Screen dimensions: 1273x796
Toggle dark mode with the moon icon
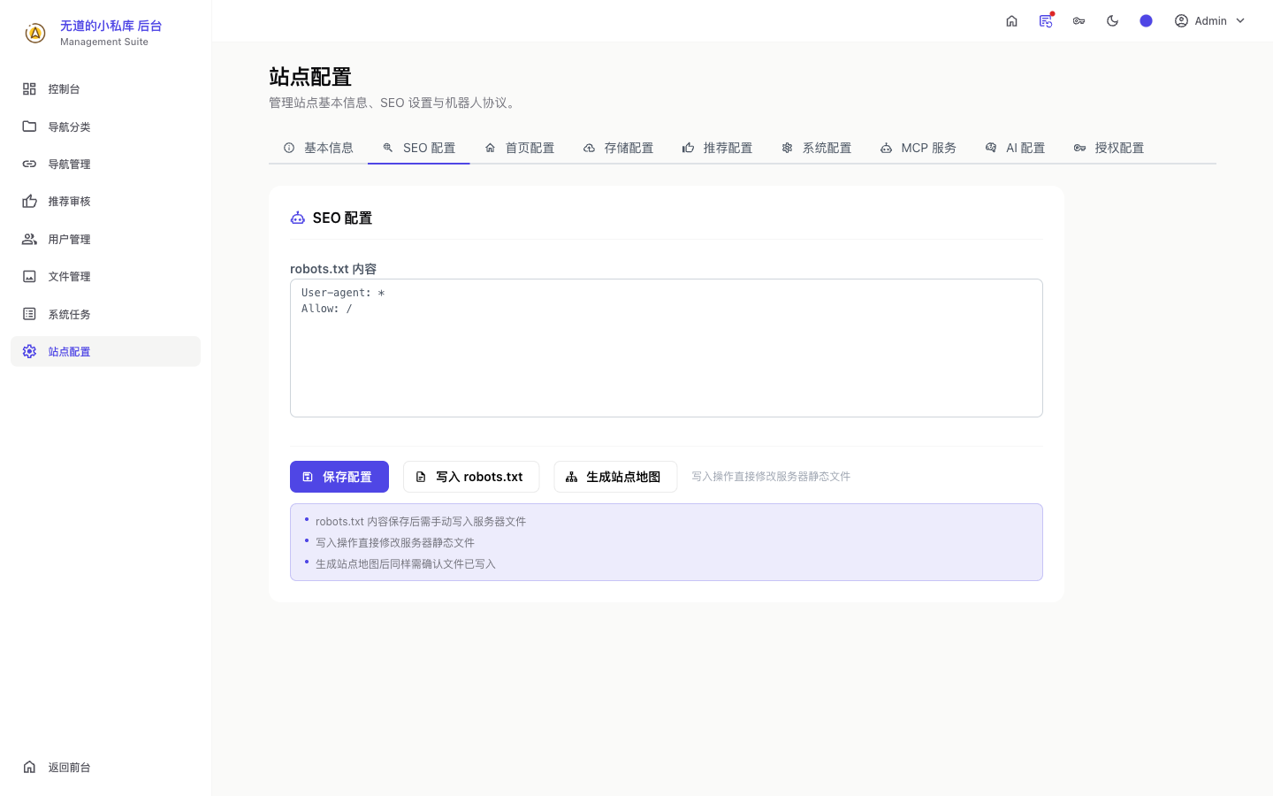[x=1113, y=21]
